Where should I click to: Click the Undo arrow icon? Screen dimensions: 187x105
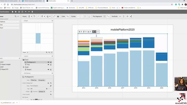[26, 12]
